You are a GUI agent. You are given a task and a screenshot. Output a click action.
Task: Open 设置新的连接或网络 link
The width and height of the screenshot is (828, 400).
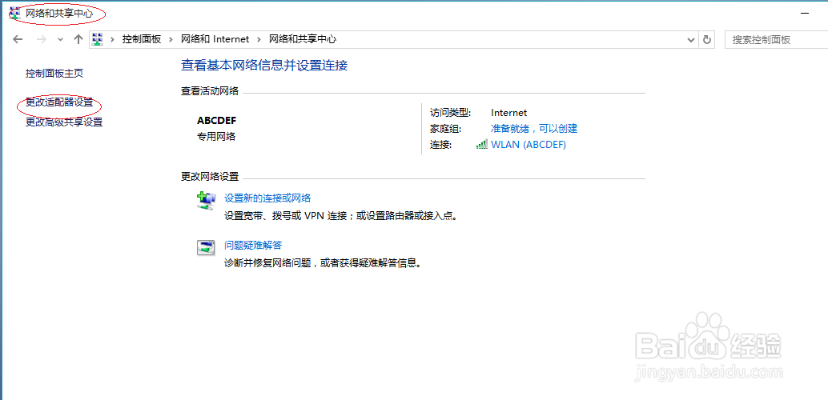point(267,198)
